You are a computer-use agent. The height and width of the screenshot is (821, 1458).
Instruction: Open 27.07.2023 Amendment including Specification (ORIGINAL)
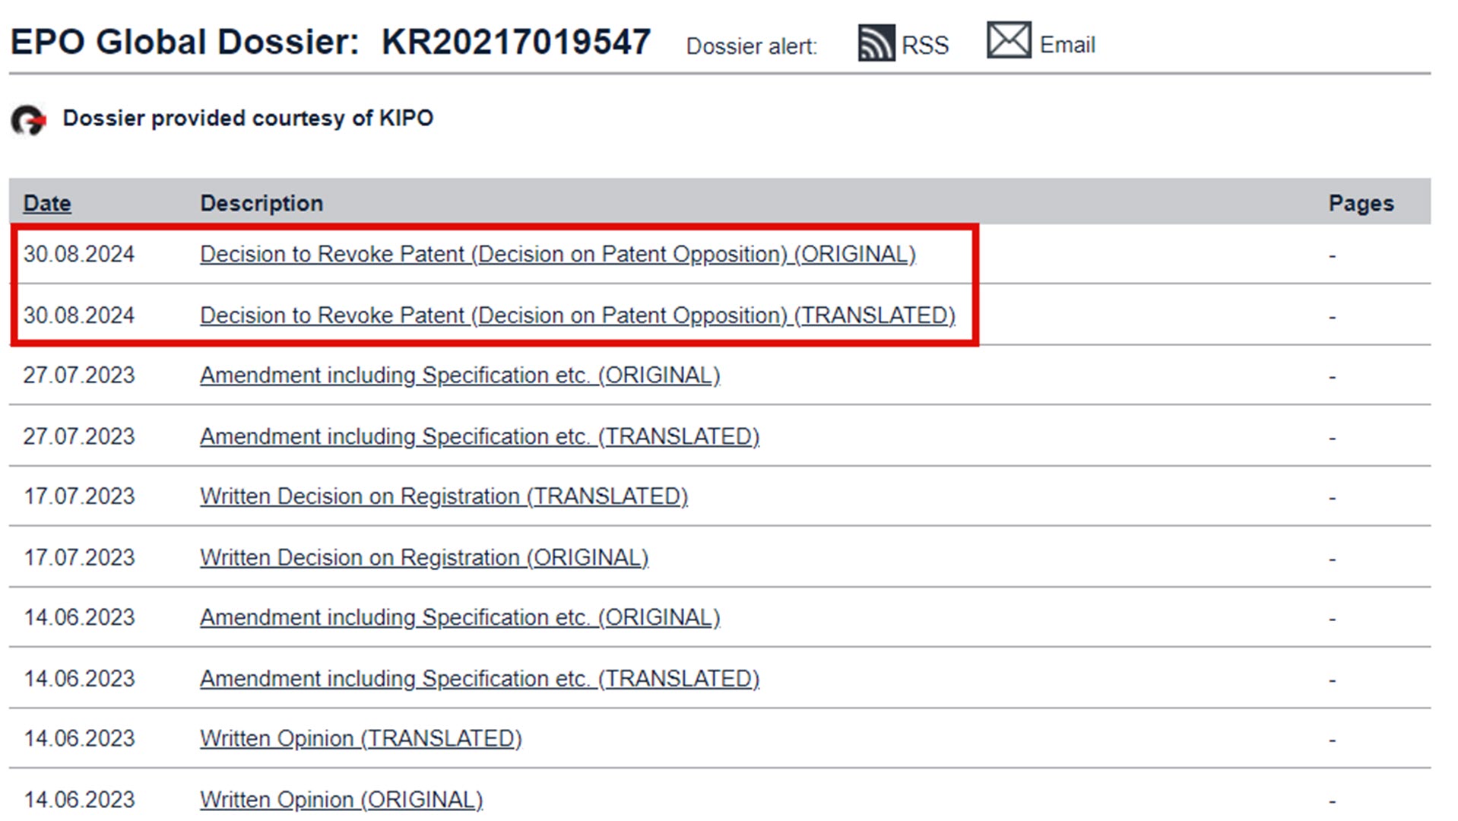(460, 376)
